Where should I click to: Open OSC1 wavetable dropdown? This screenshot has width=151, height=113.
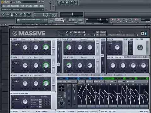point(24,39)
